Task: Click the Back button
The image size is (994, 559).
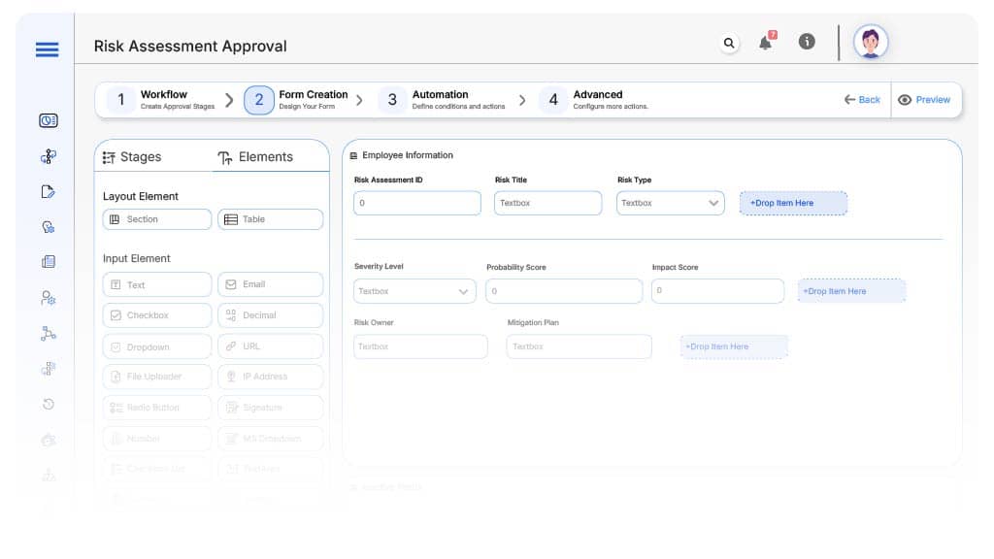Action: (862, 100)
